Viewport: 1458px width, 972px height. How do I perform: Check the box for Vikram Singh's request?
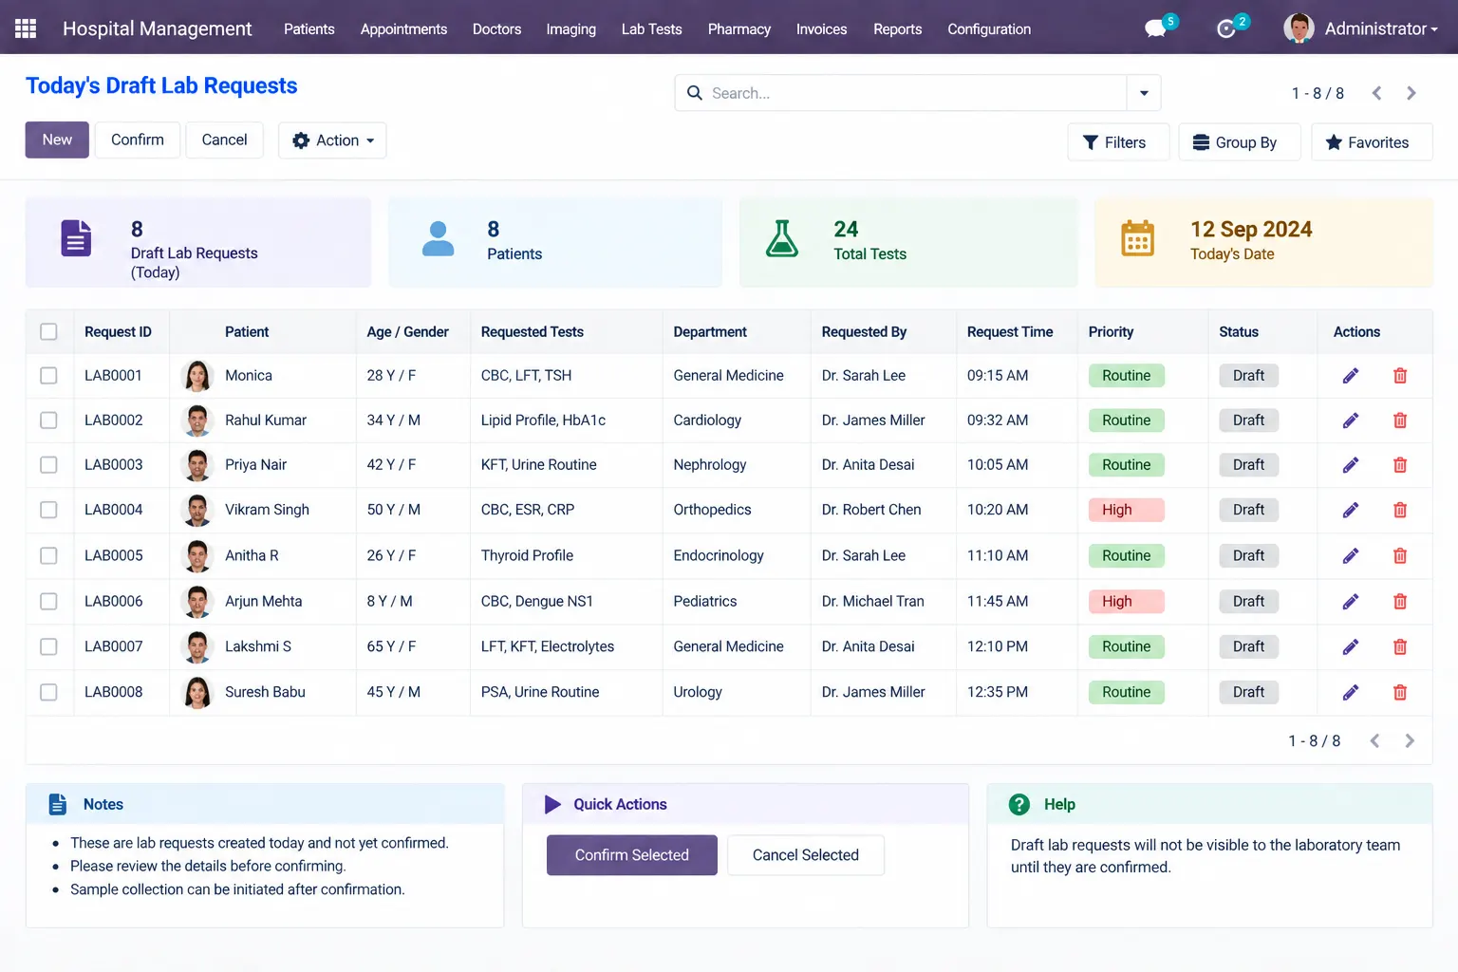(48, 510)
